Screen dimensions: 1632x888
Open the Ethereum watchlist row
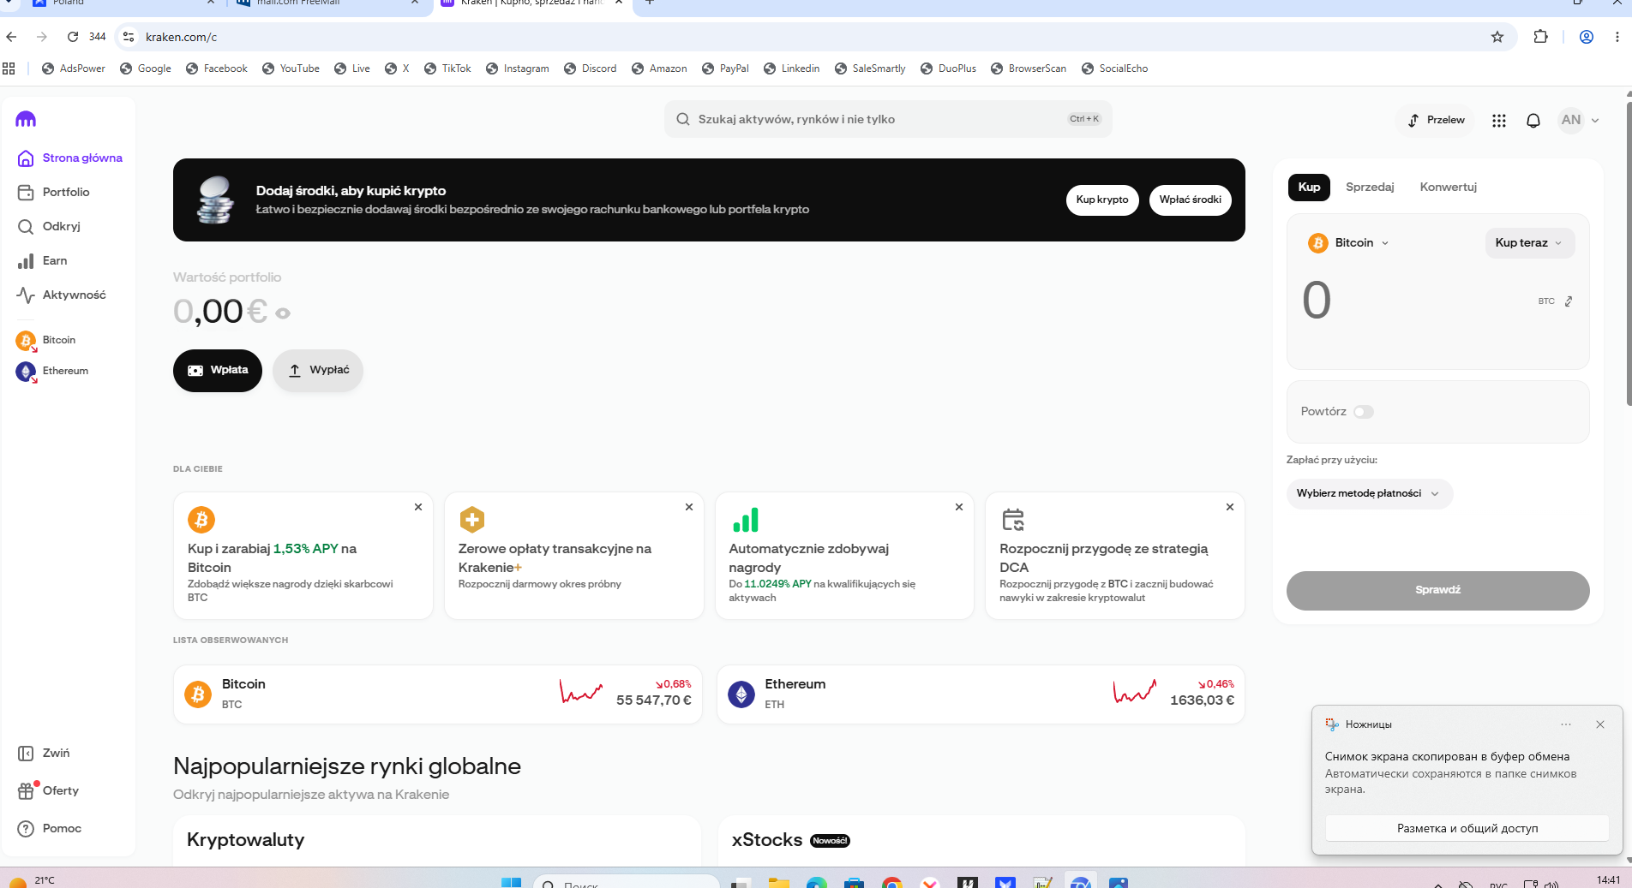(981, 694)
